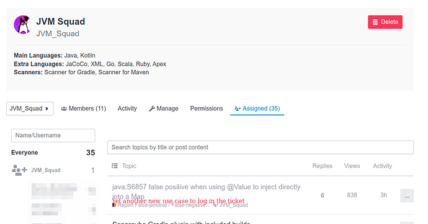Click the Name/Username filter field

[53, 136]
